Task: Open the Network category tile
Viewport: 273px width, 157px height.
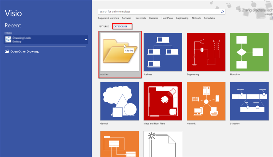Action: (x=206, y=101)
